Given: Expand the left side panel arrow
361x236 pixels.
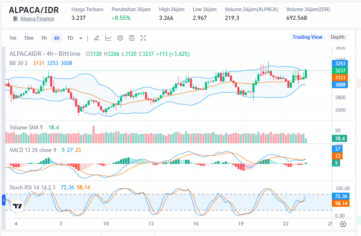Looking at the screenshot, I should 4,200.
